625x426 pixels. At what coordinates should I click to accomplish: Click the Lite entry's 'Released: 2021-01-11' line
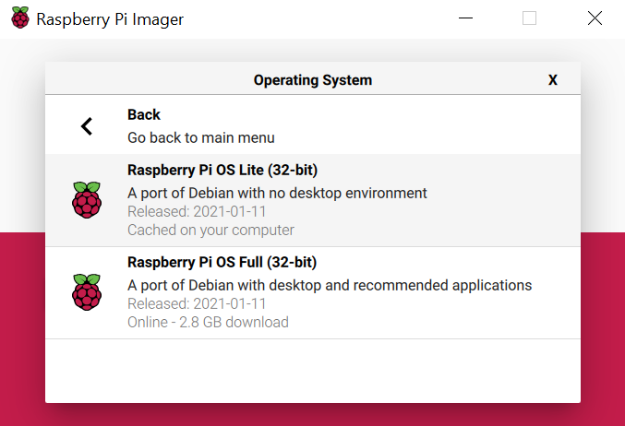[x=197, y=211]
